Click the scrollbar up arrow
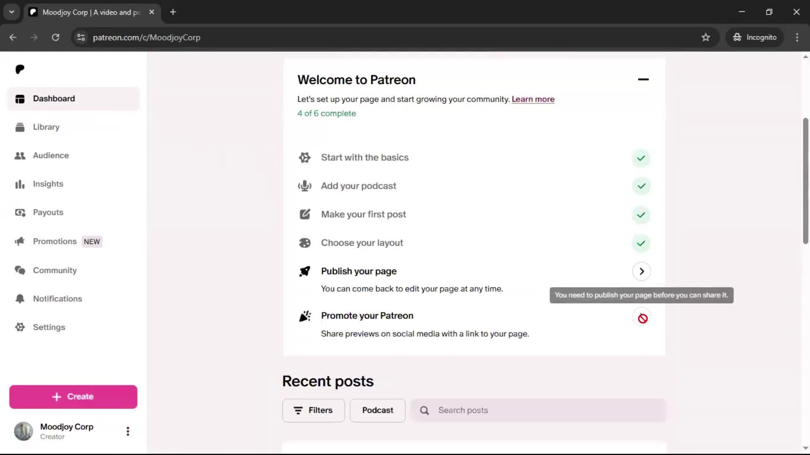This screenshot has width=810, height=455. pyautogui.click(x=805, y=56)
